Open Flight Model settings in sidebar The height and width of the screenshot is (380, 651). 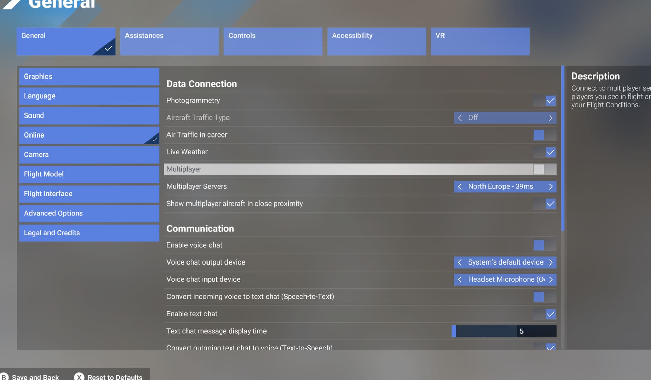click(89, 174)
